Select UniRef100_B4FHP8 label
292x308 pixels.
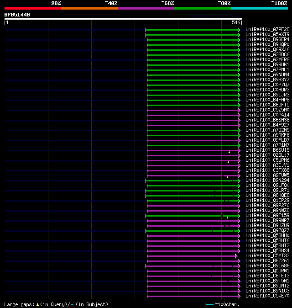(267, 100)
